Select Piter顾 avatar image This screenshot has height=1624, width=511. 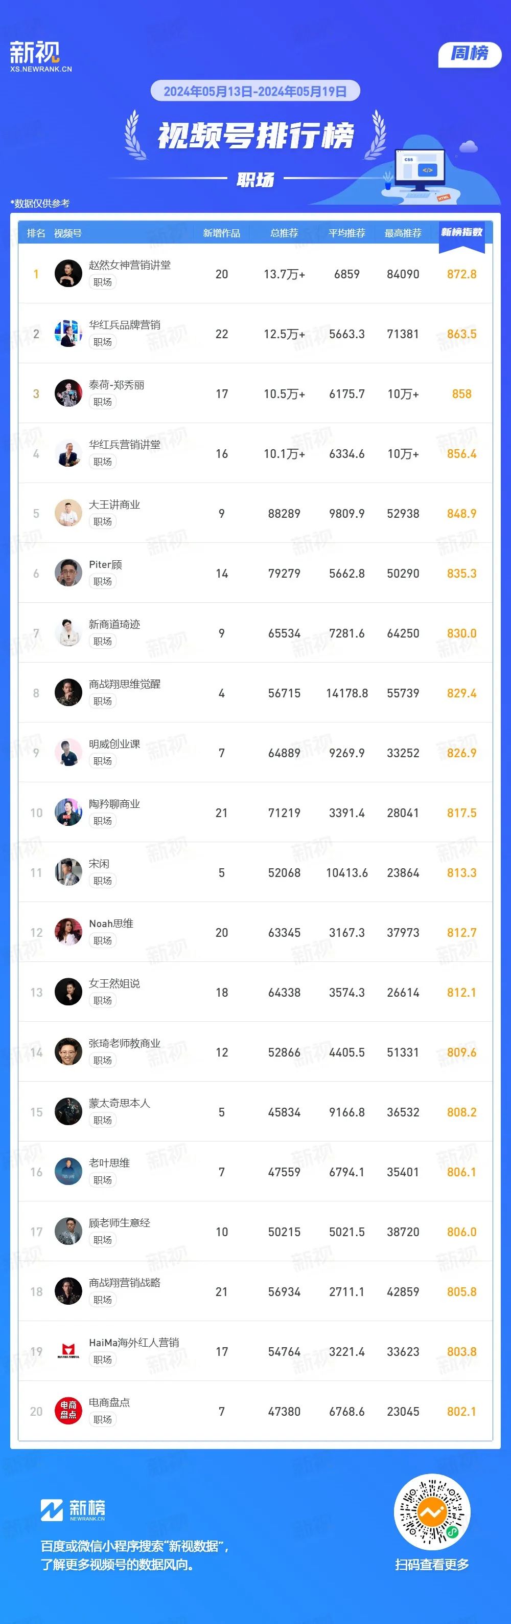click(x=68, y=573)
